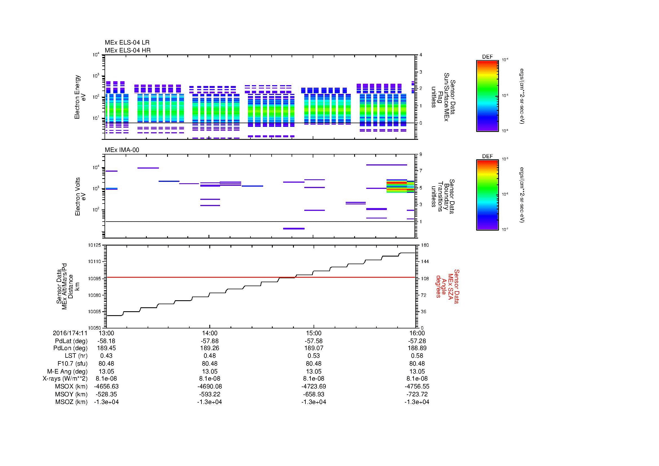The width and height of the screenshot is (659, 466).
Task: Click the MSOX value -4723.69
Action: click(314, 387)
